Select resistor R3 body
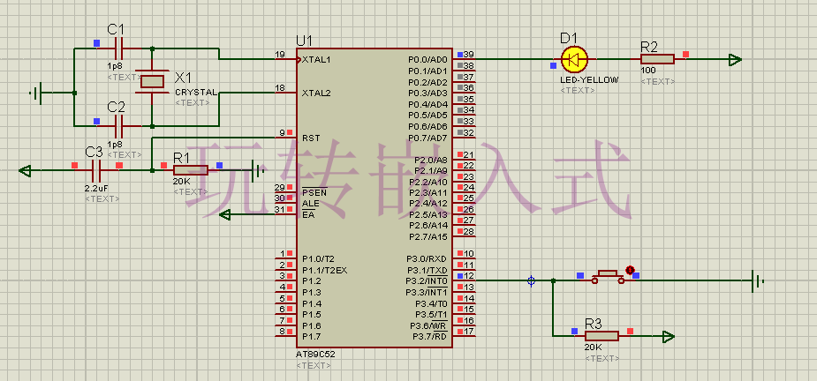The width and height of the screenshot is (817, 381). pos(601,336)
